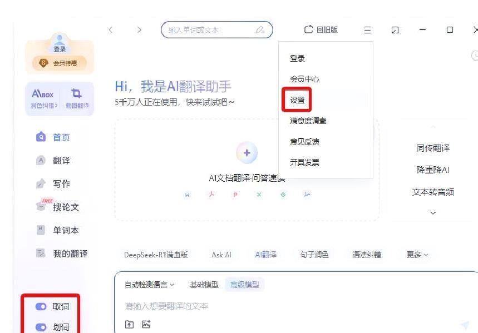Screen dimensions: 478x333
Task: Toggle the 取词 switch
Action: click(x=41, y=306)
